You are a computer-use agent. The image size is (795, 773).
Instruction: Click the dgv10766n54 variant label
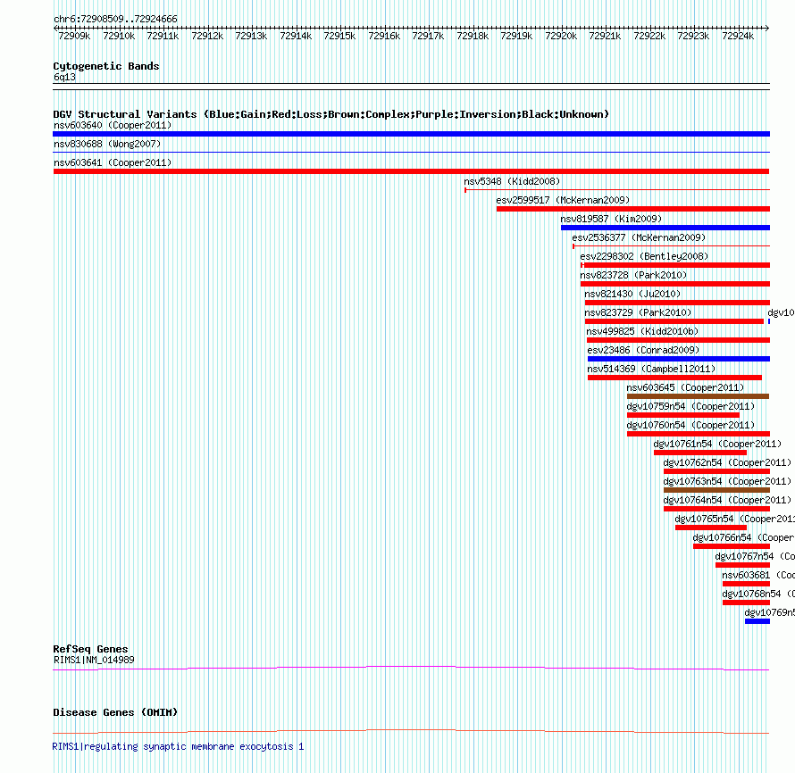pos(744,537)
